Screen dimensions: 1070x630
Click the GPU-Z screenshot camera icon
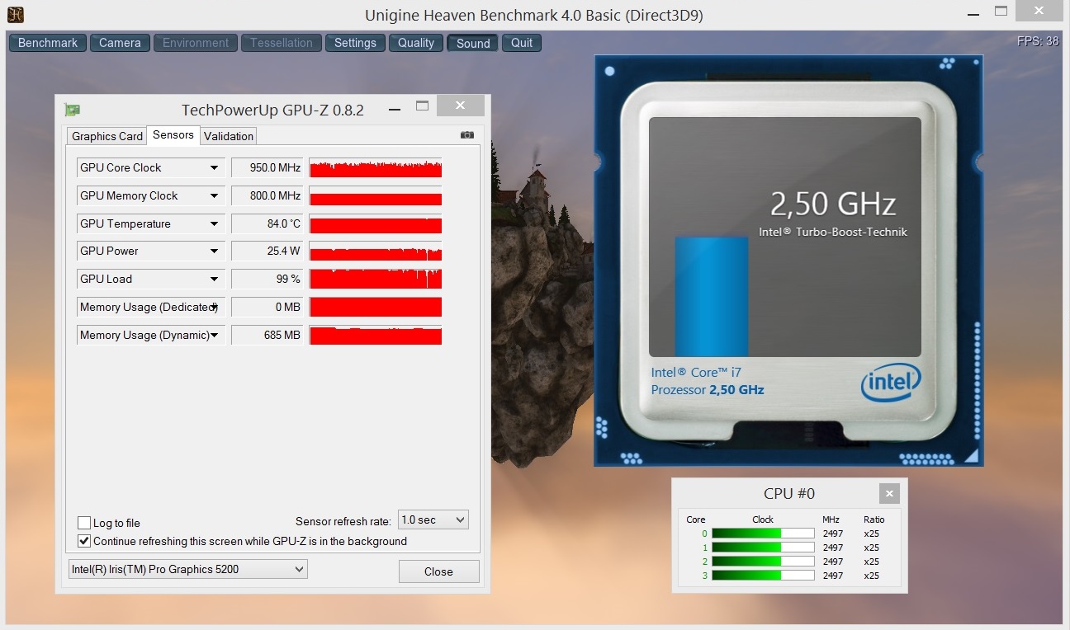point(467,135)
